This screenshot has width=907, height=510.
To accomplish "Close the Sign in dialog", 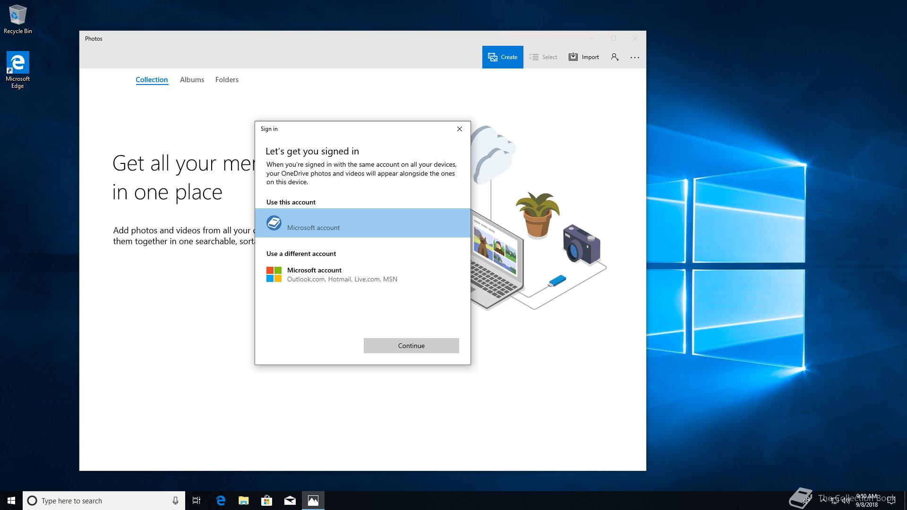I will (460, 129).
